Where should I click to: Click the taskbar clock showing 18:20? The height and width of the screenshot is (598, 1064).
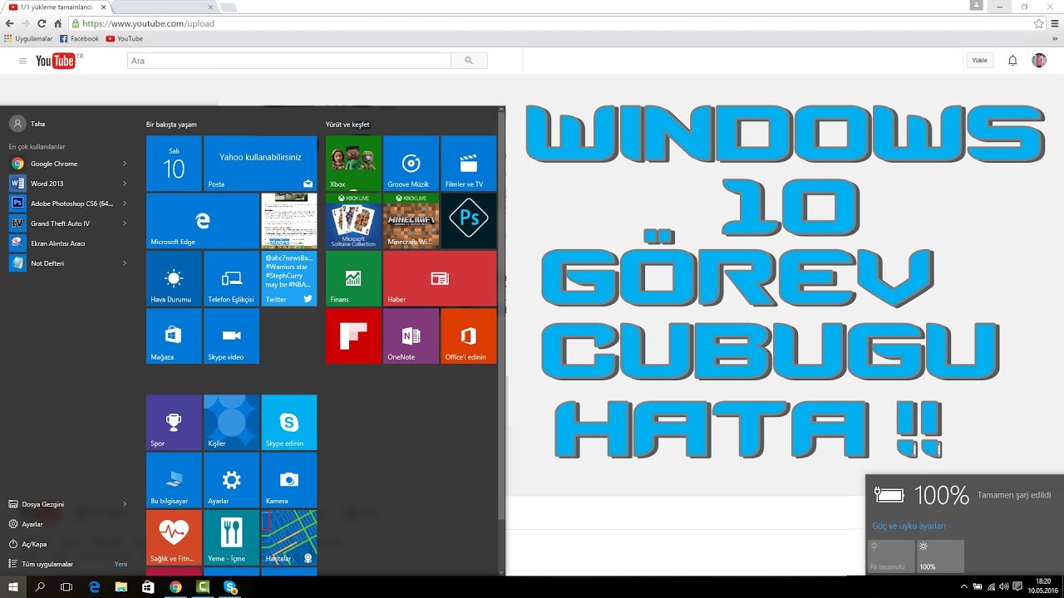tap(1042, 586)
